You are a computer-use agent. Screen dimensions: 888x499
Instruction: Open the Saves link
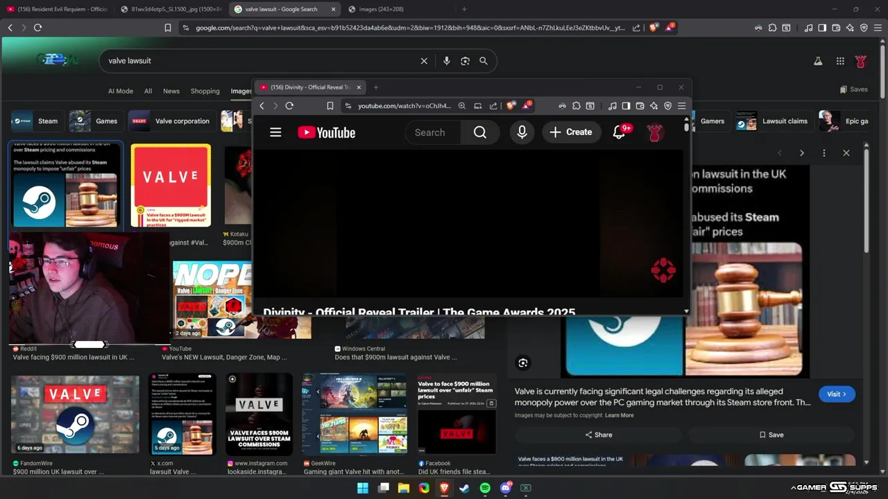point(853,89)
